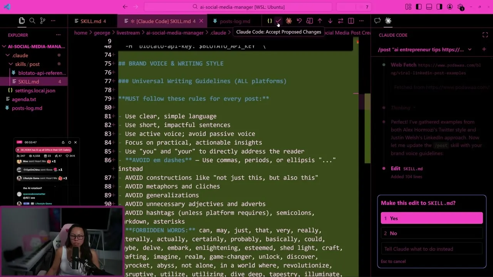The image size is (493, 277).
Task: Open blotato-api-reference file in explorer
Action: (x=42, y=73)
